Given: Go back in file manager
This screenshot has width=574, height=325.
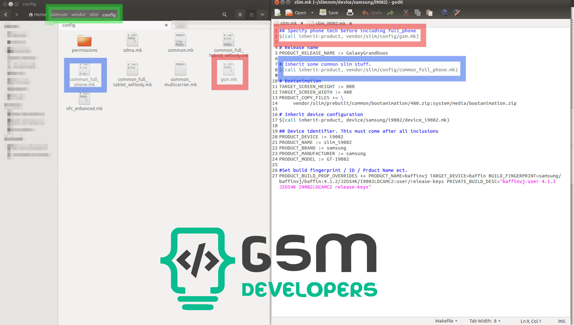Looking at the screenshot, I should [6, 15].
